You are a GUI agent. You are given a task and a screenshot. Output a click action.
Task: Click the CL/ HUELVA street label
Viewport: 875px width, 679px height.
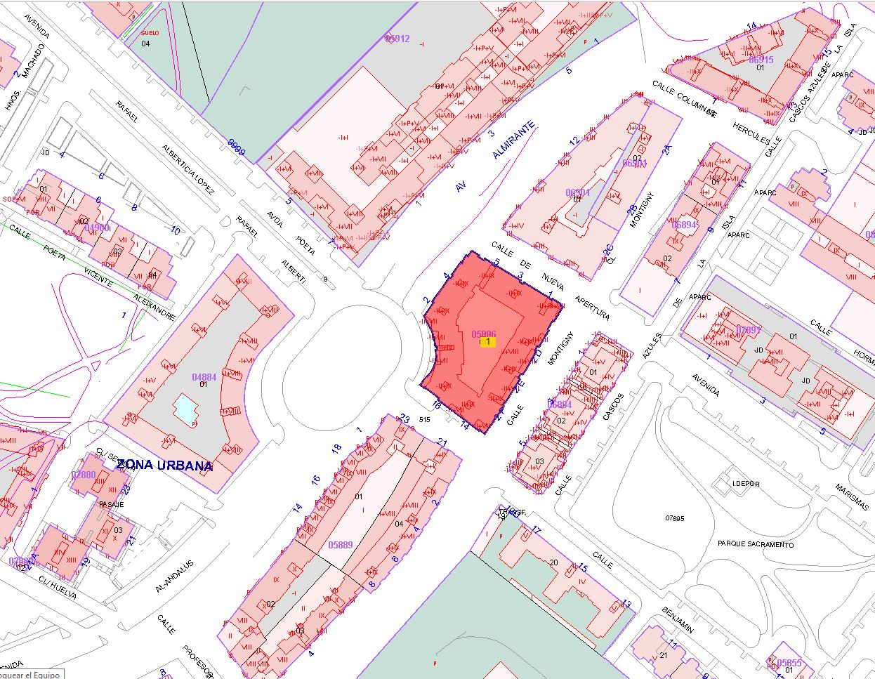(57, 588)
